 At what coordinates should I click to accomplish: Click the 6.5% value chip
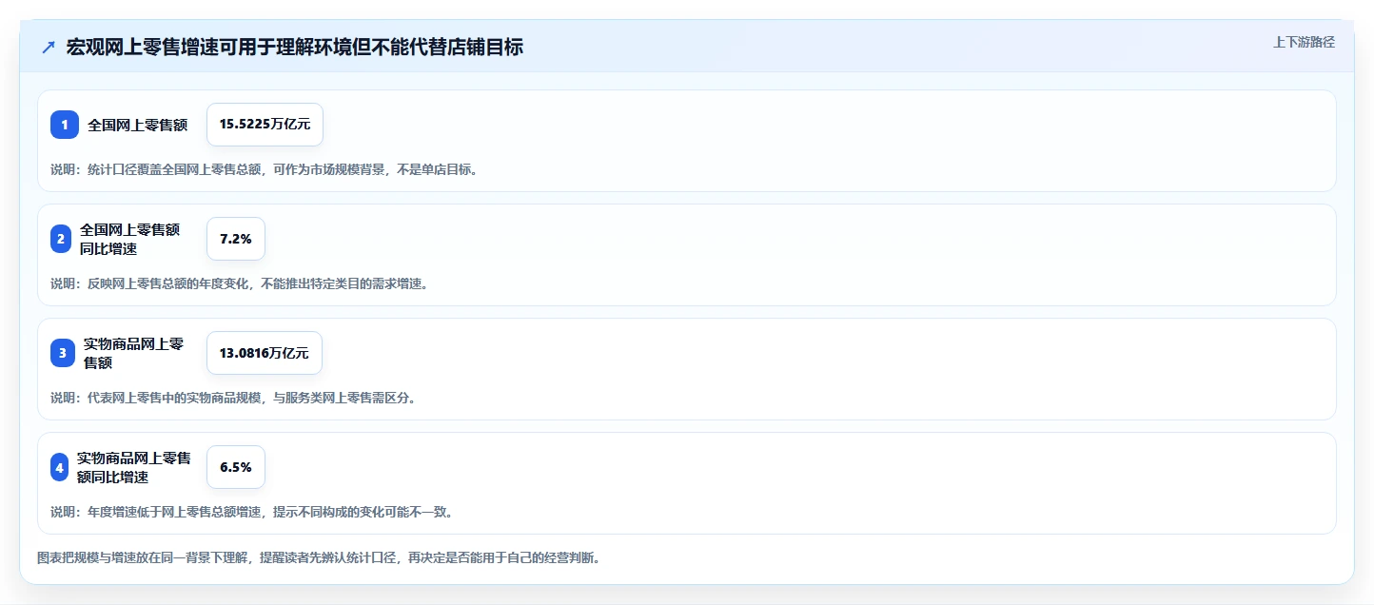(236, 467)
